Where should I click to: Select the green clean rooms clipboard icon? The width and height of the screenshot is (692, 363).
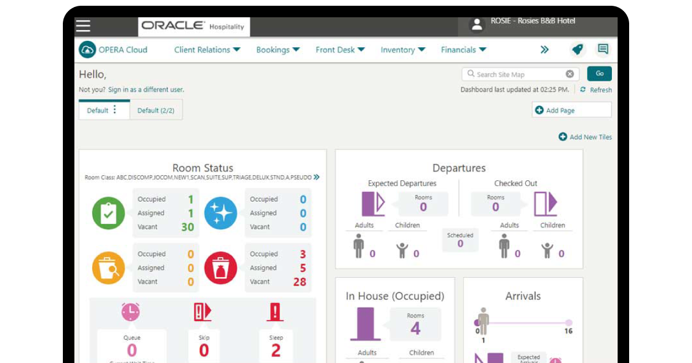110,213
